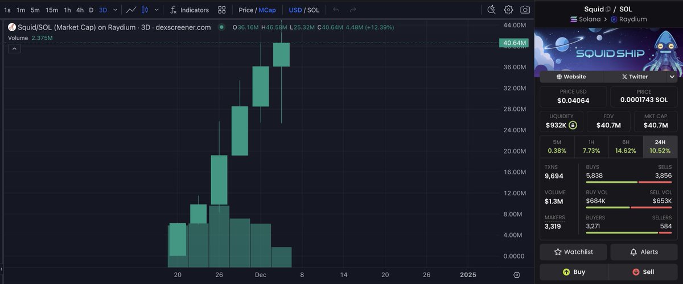Switch display to MCap mode
This screenshot has width=683, height=284.
[267, 10]
